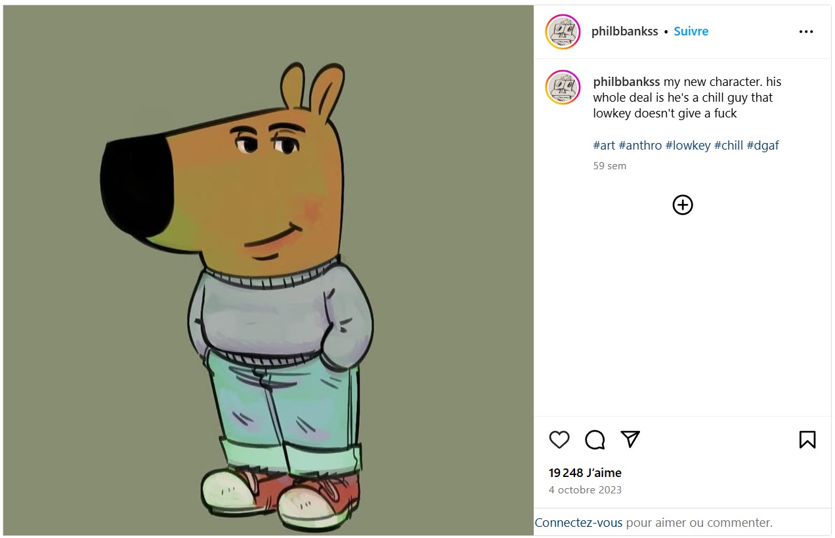Load more comments with plus circle
The width and height of the screenshot is (835, 538).
(683, 205)
